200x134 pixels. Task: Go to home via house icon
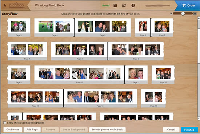[x=5, y=5]
